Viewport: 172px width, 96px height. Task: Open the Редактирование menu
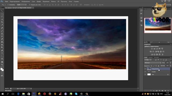[15, 2]
